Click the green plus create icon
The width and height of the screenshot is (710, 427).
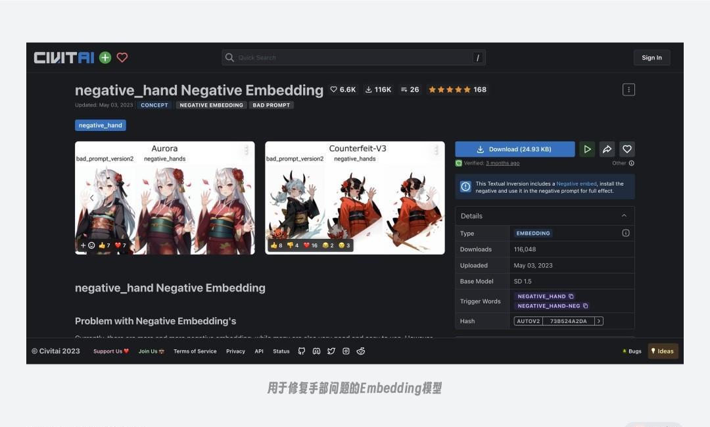pos(105,57)
